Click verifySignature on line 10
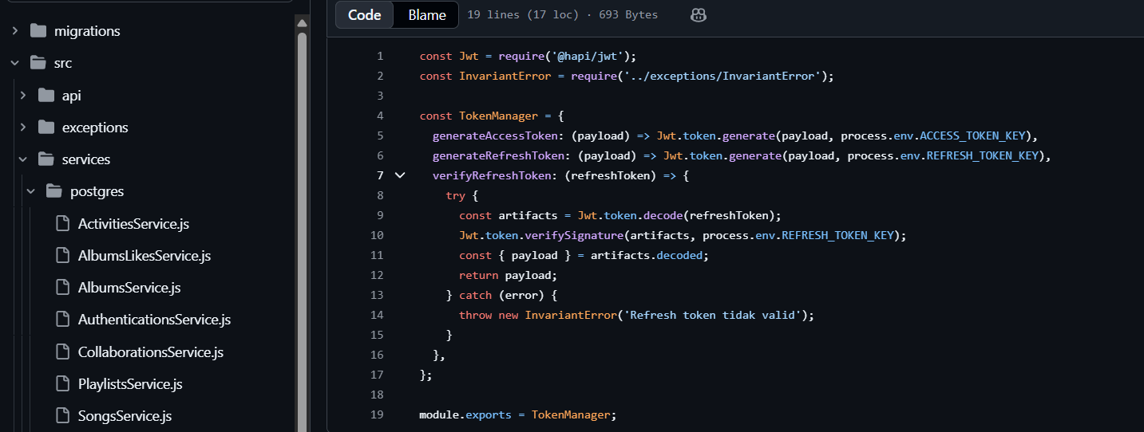 [x=574, y=235]
